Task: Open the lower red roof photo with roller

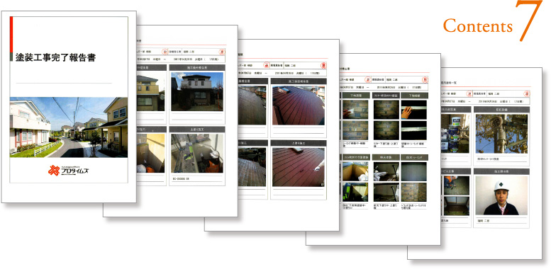Action: tap(299, 167)
